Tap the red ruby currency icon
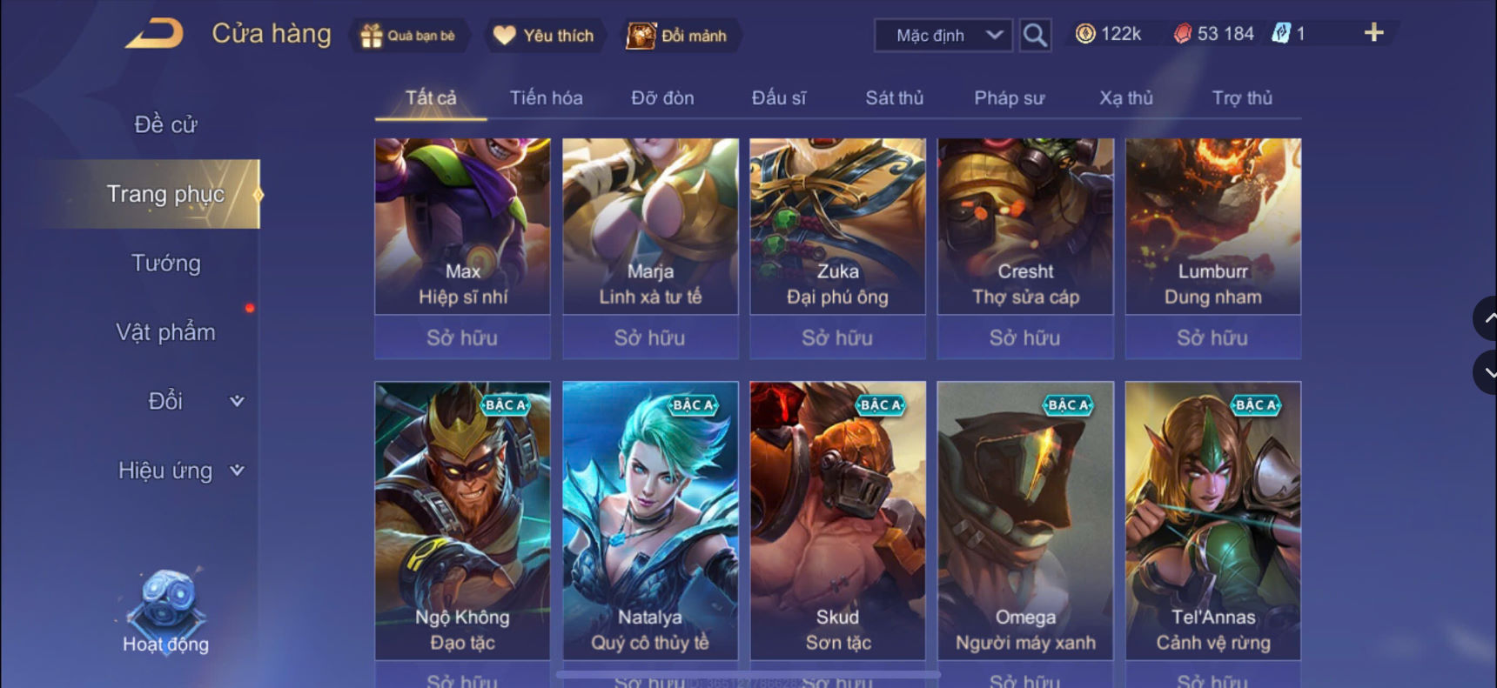1497x688 pixels. [x=1182, y=34]
